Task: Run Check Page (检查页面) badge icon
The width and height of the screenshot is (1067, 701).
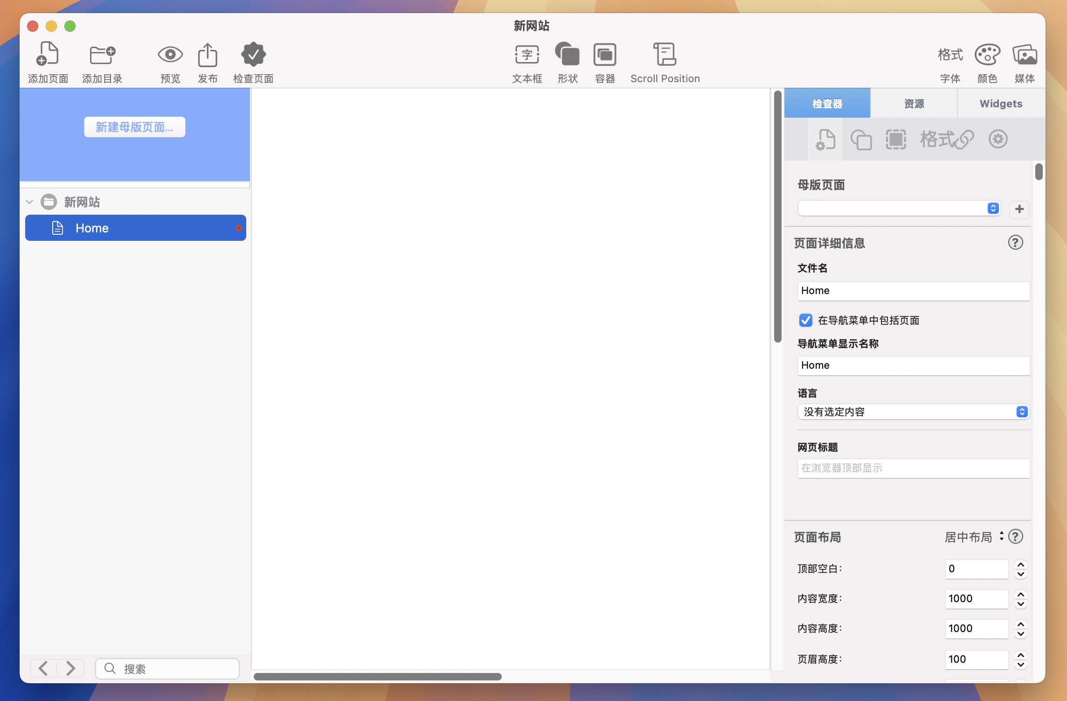Action: [x=253, y=55]
